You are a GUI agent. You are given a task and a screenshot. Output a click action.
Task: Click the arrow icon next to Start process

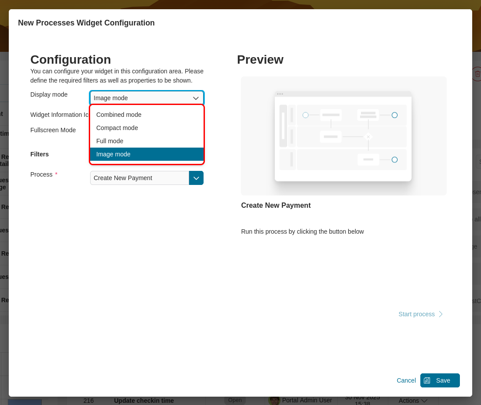440,314
